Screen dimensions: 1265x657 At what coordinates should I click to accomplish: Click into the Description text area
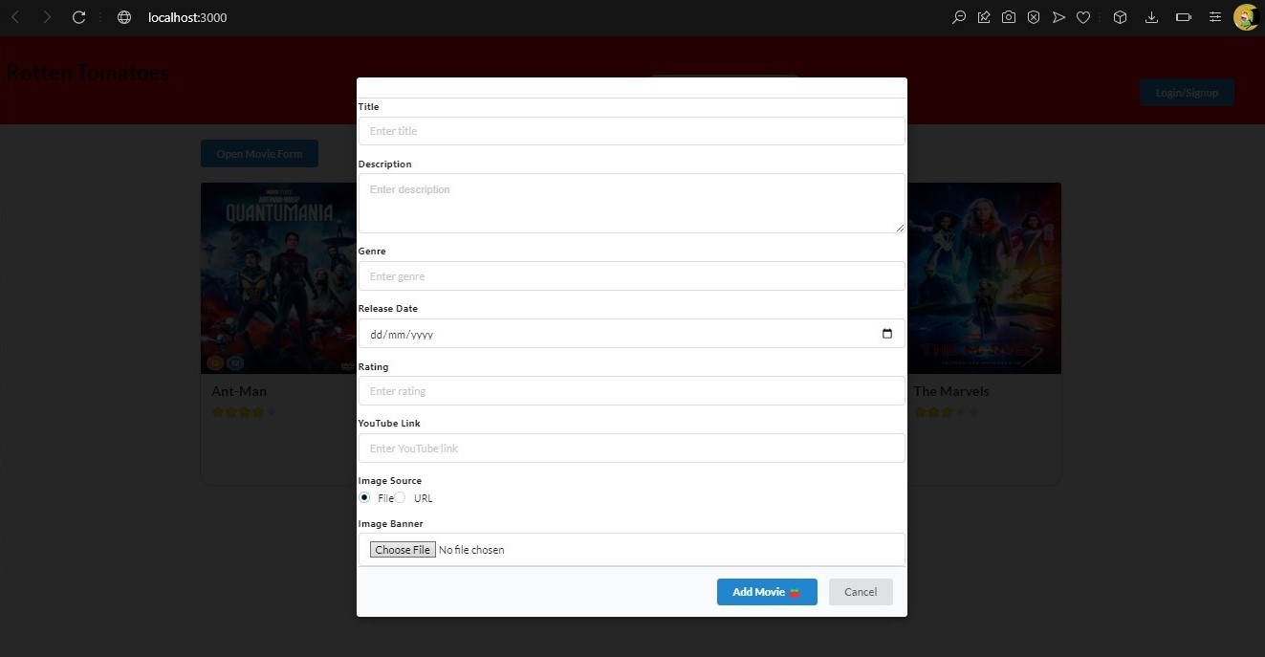(631, 203)
